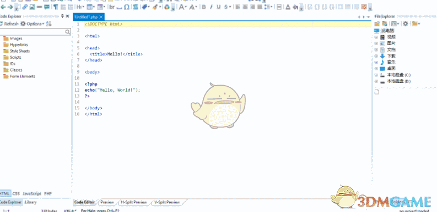Open Code Explorer Options menu
The image size is (437, 212).
point(32,24)
